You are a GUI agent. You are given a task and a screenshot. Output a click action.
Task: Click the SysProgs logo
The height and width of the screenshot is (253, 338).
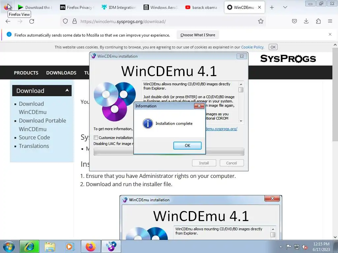[288, 59]
